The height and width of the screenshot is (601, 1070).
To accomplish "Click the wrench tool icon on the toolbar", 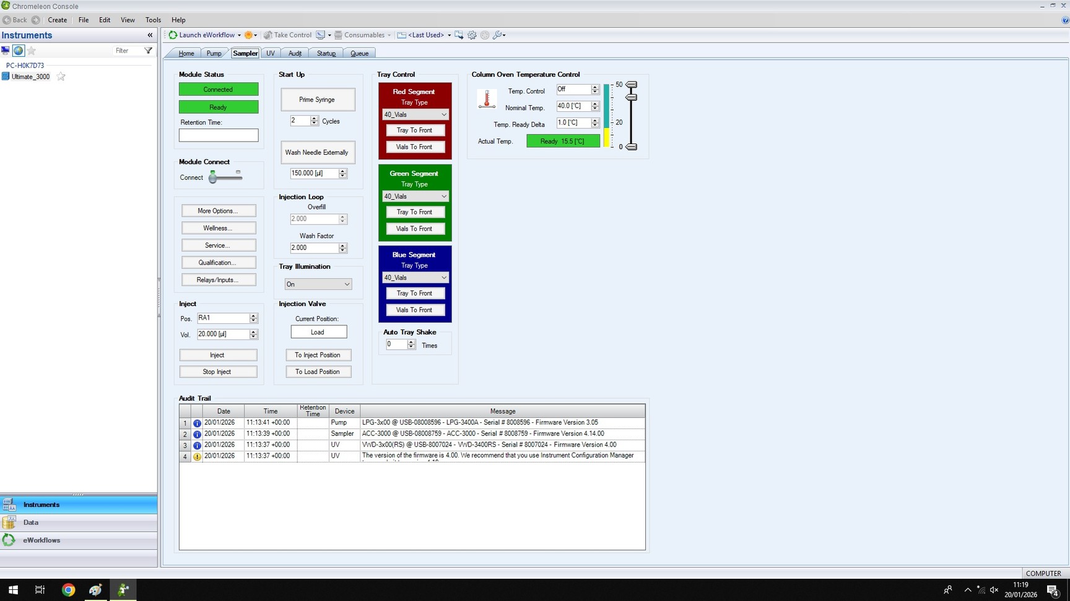I will 496,35.
